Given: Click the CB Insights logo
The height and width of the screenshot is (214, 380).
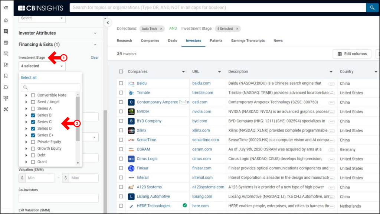Looking at the screenshot, I should 40,8.
